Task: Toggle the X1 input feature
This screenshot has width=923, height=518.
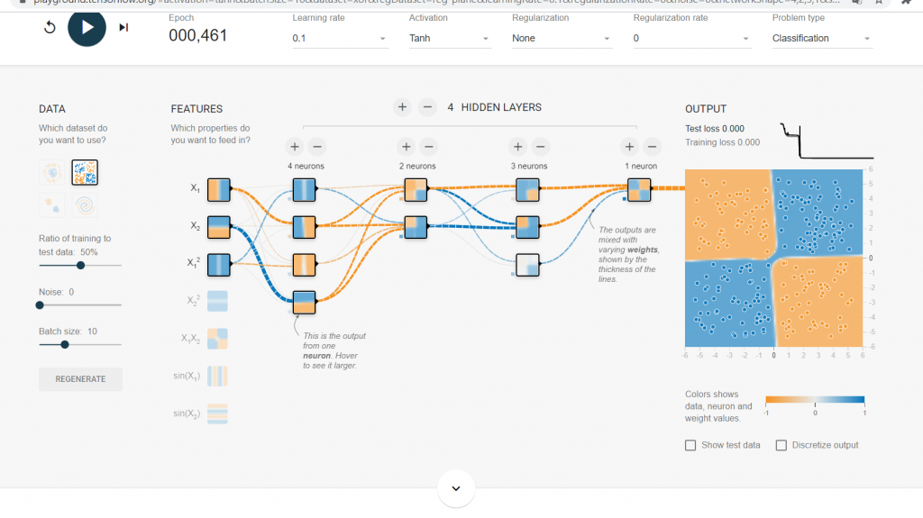Action: [x=218, y=189]
